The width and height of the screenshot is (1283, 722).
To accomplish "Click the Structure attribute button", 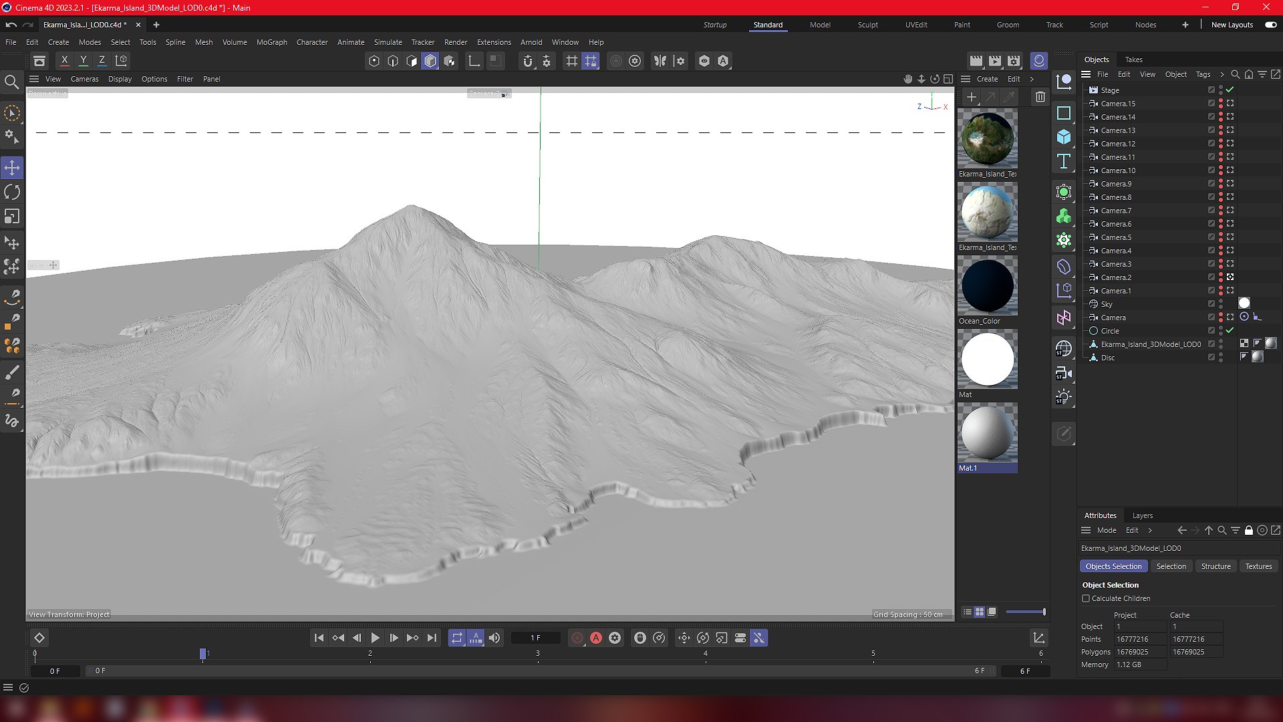I will [x=1216, y=566].
